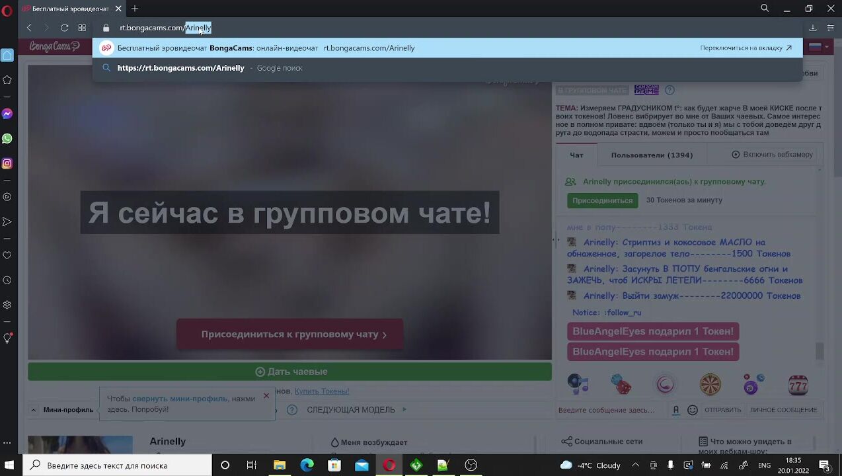842x476 pixels.
Task: Select the Чат tab
Action: 576,155
